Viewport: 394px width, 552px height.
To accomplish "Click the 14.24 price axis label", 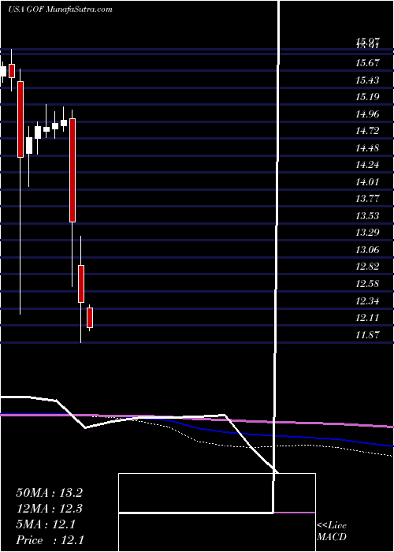I will click(x=368, y=164).
